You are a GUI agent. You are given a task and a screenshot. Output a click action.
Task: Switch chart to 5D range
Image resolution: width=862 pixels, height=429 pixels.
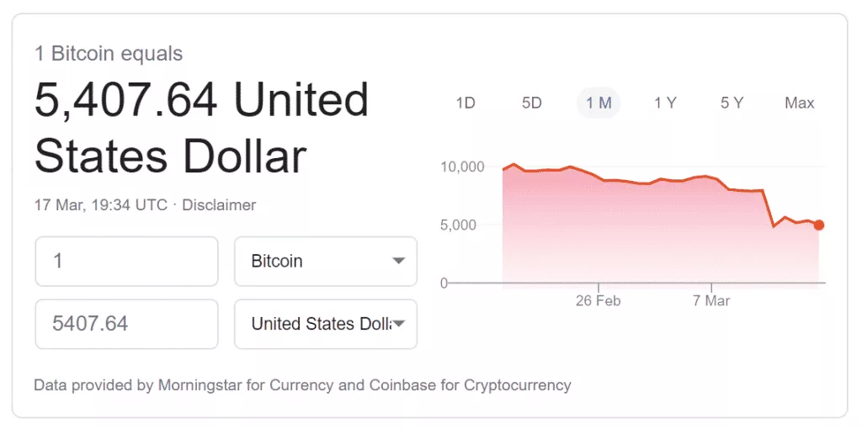[x=532, y=103]
